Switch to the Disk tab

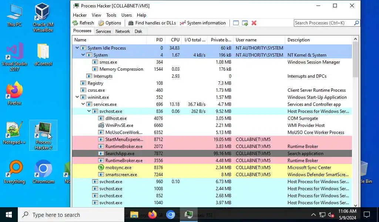click(138, 31)
